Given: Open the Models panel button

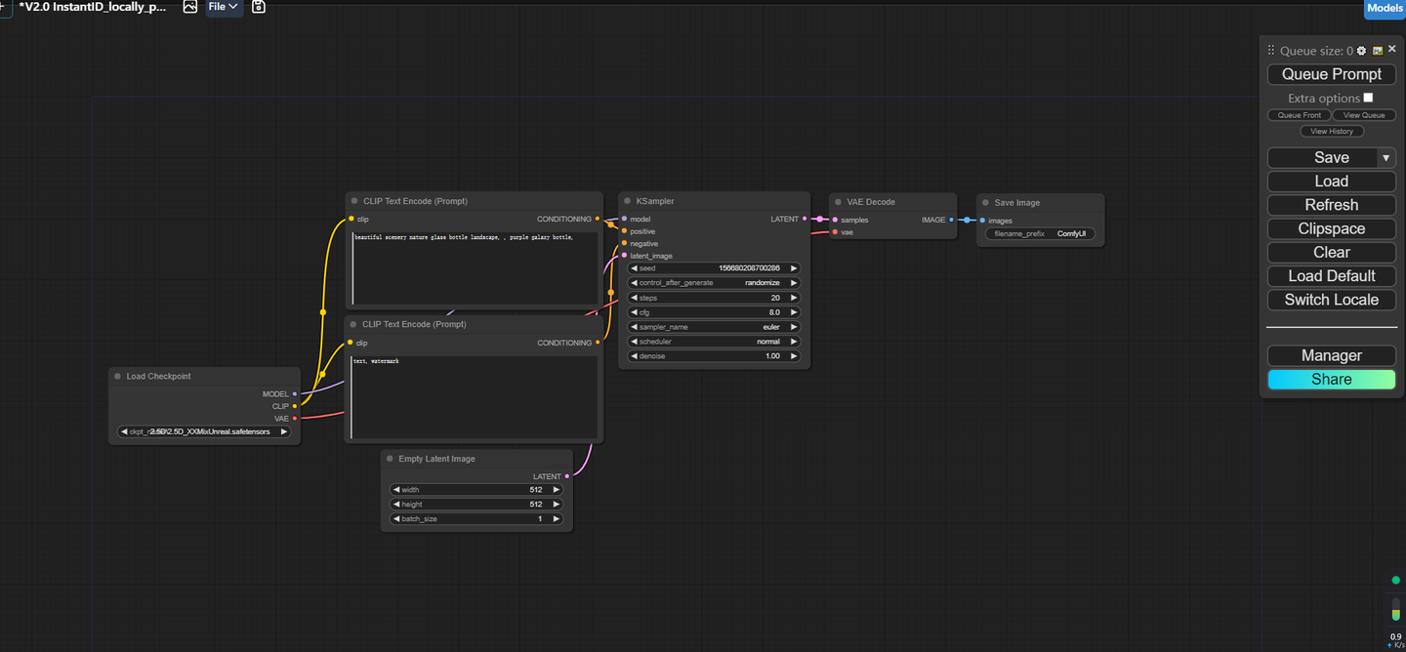Looking at the screenshot, I should tap(1385, 8).
